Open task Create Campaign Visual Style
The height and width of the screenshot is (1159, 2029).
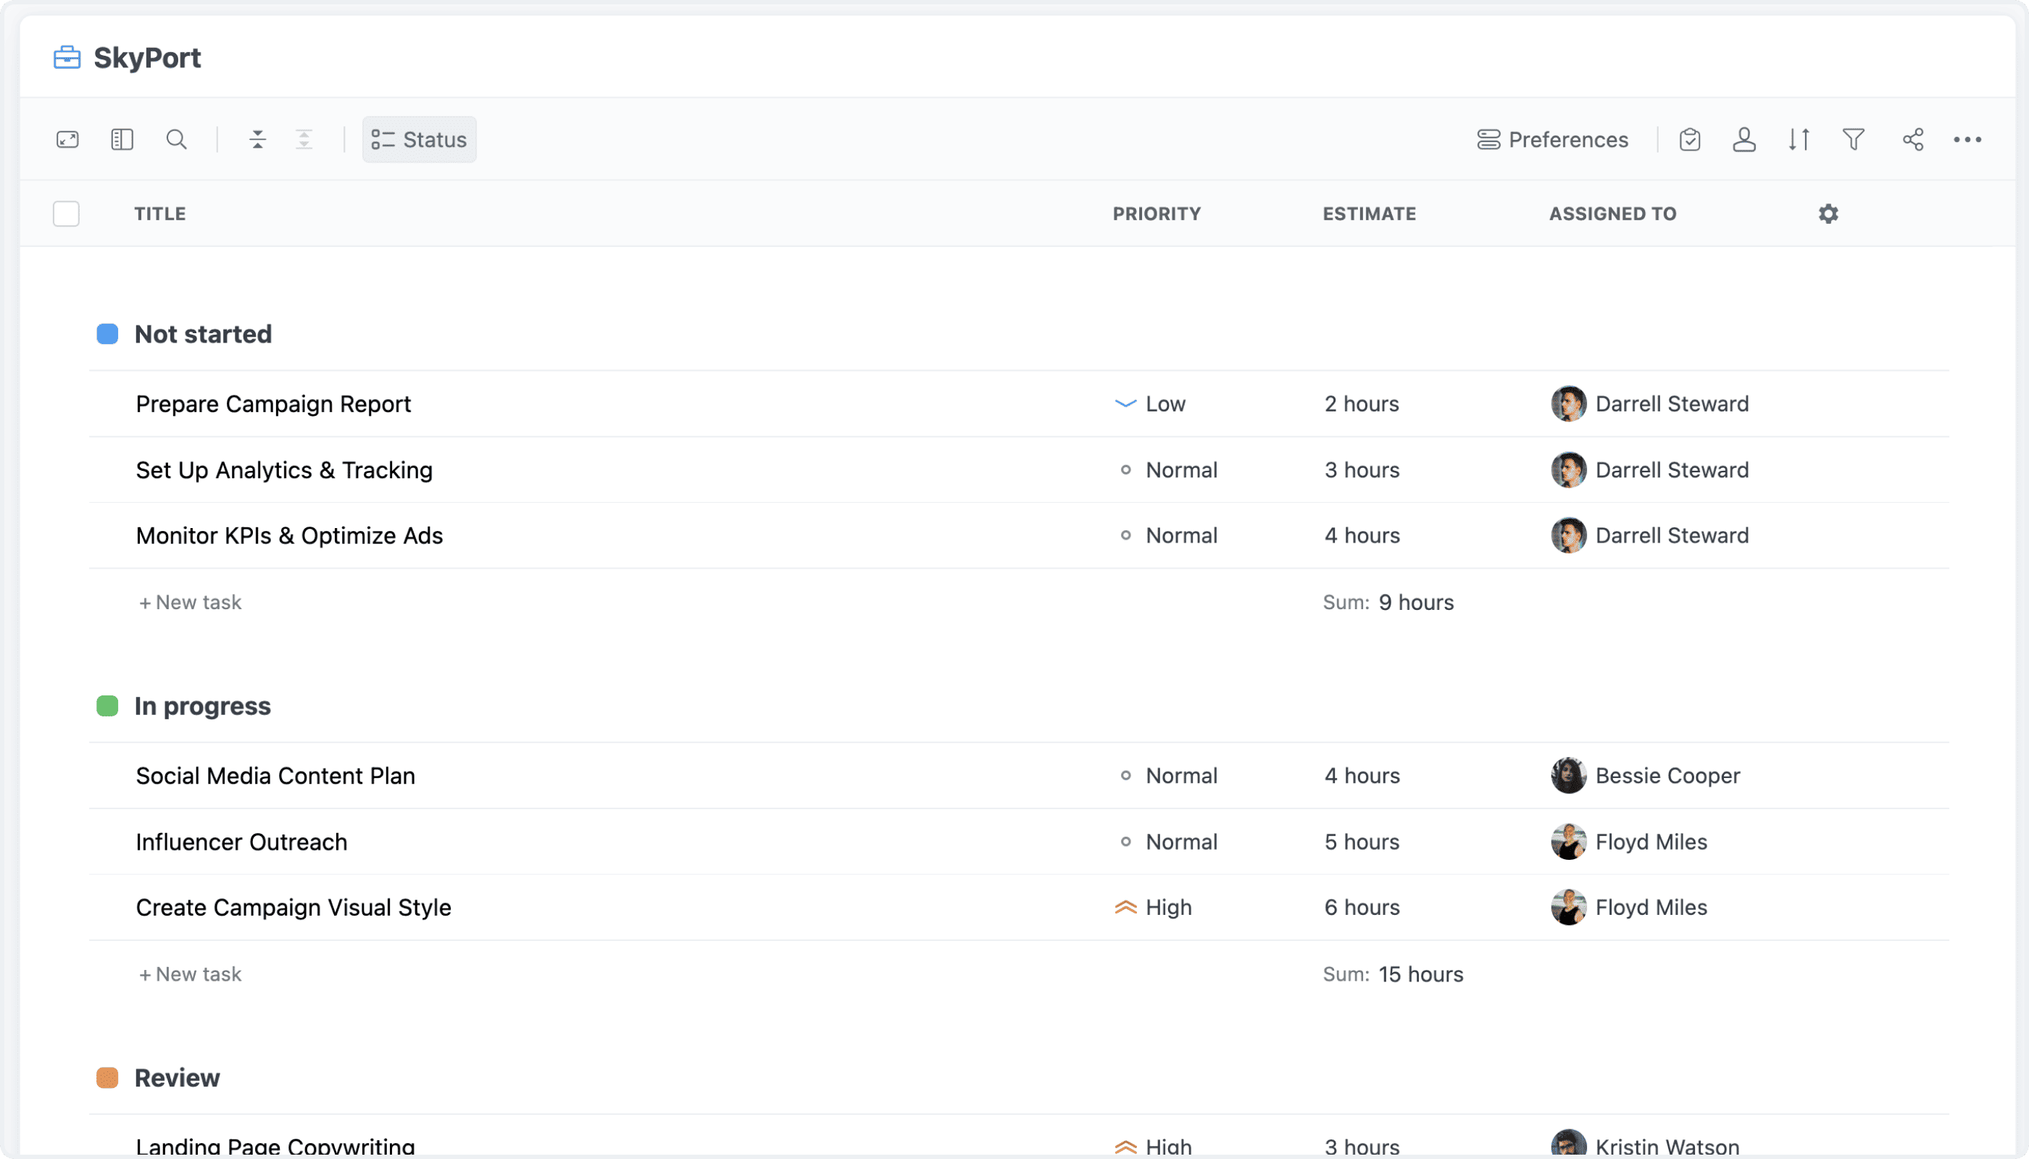293,907
